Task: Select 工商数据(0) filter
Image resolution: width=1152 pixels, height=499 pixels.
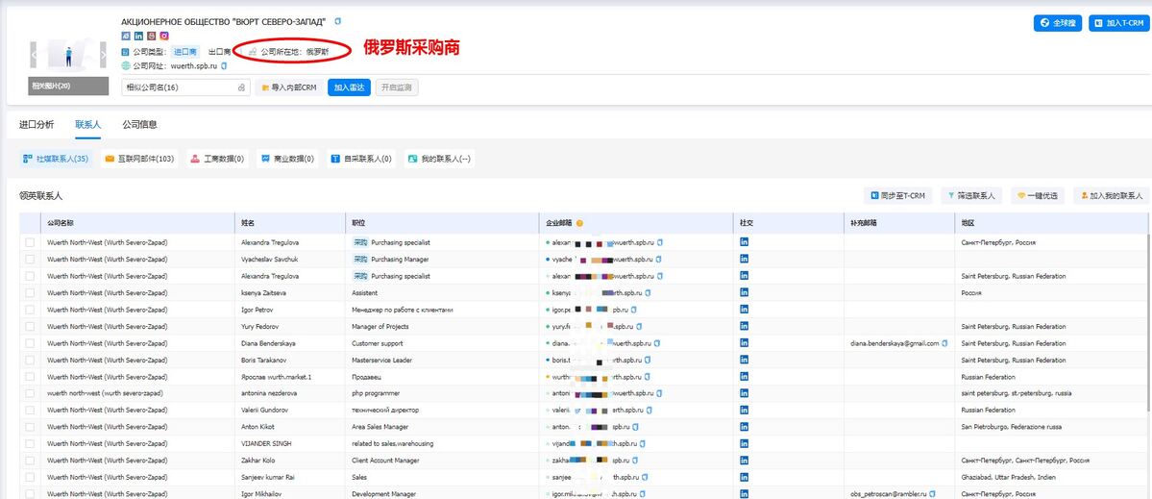Action: pyautogui.click(x=216, y=158)
